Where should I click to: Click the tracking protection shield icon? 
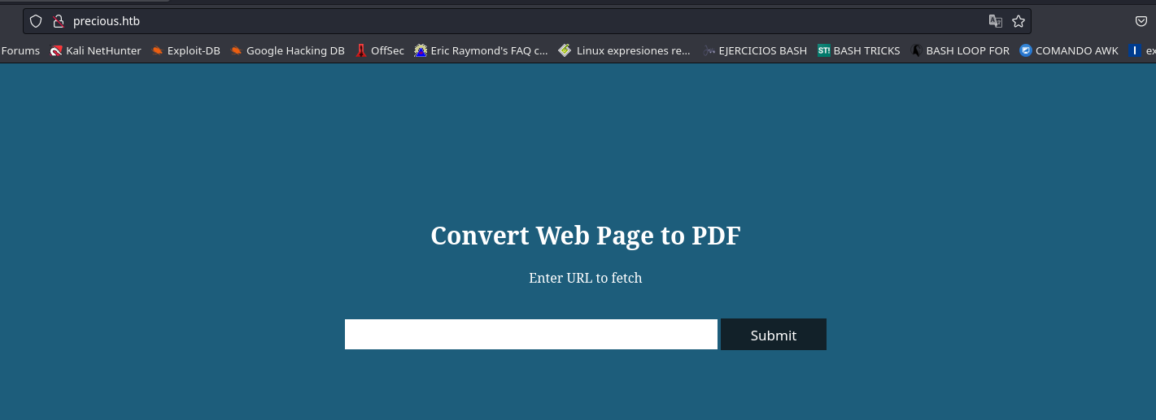coord(36,21)
